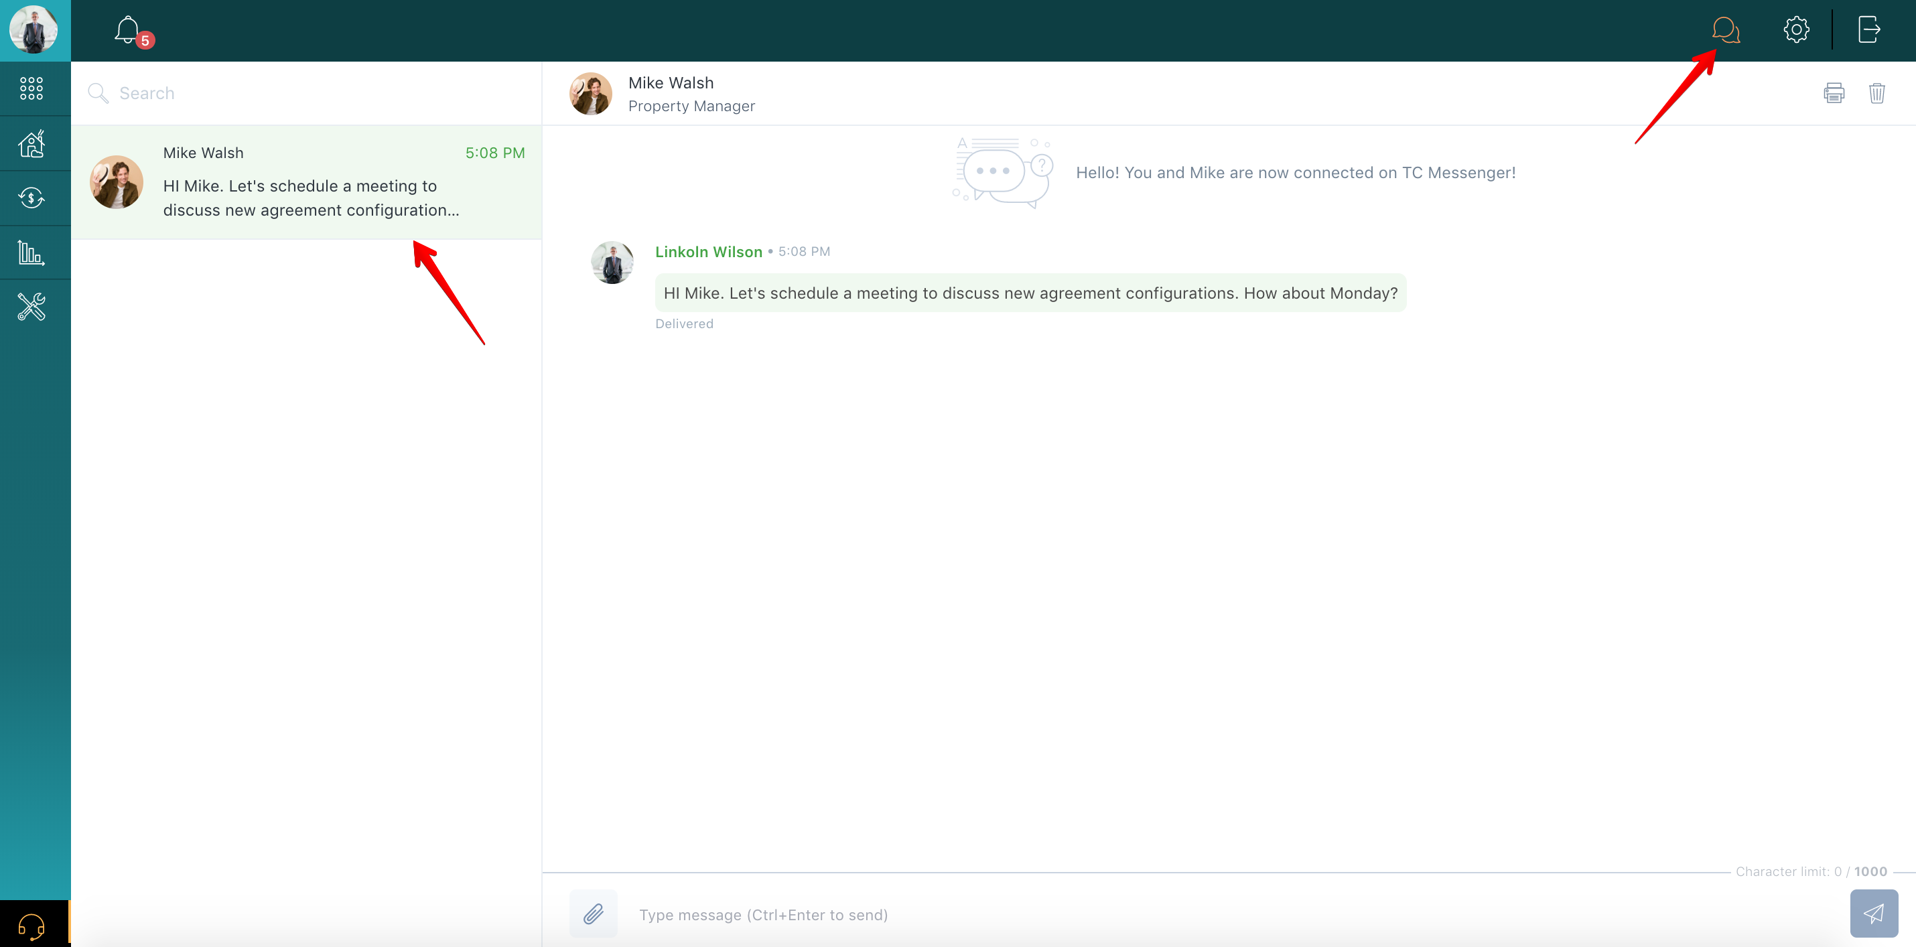The width and height of the screenshot is (1916, 947).
Task: Click the user profile avatar in the corner
Action: point(33,29)
